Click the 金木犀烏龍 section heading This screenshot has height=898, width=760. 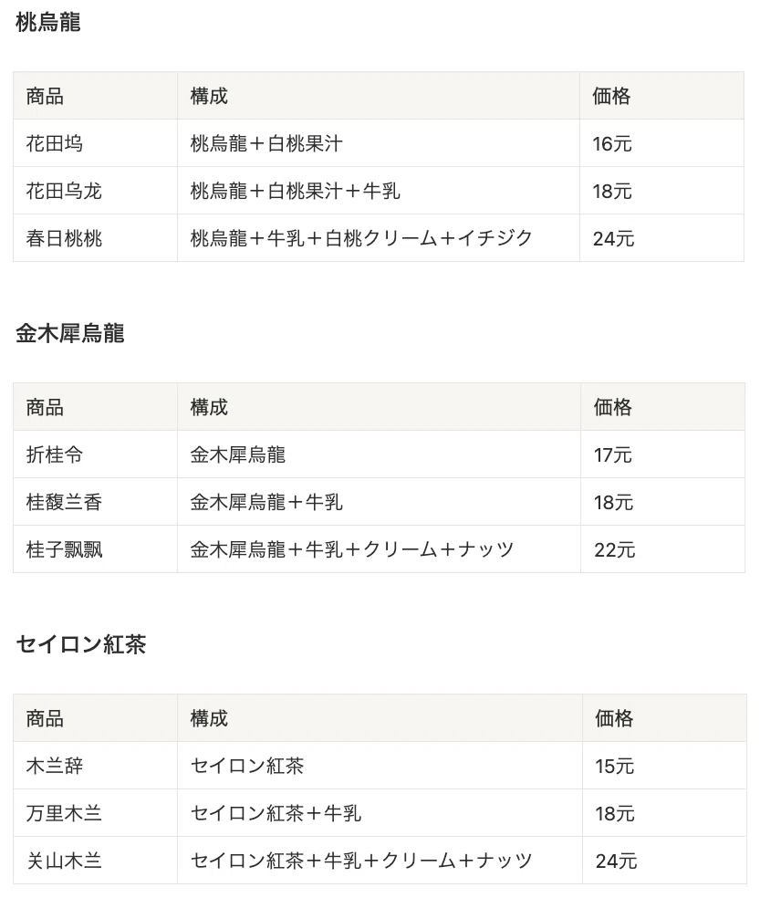(70, 333)
